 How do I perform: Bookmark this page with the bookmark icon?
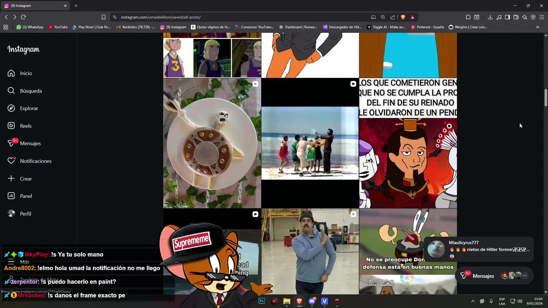104,17
